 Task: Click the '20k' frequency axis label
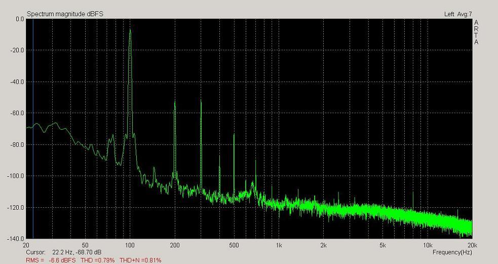pyautogui.click(x=472, y=245)
